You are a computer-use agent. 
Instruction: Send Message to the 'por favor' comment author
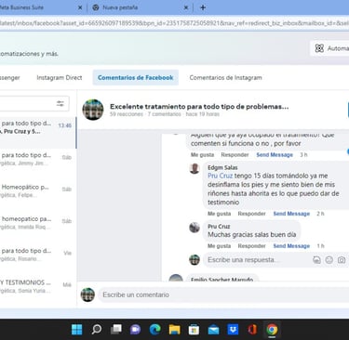275,155
